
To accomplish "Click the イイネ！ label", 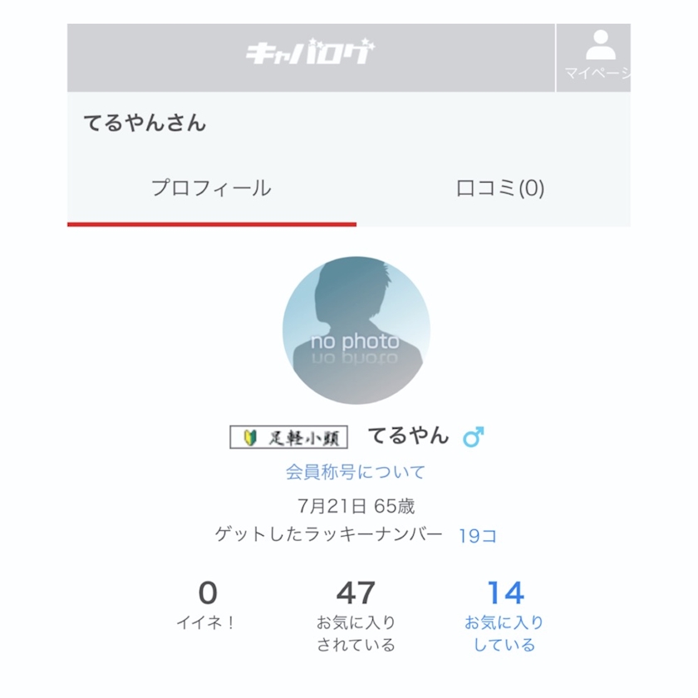I will coord(206,622).
